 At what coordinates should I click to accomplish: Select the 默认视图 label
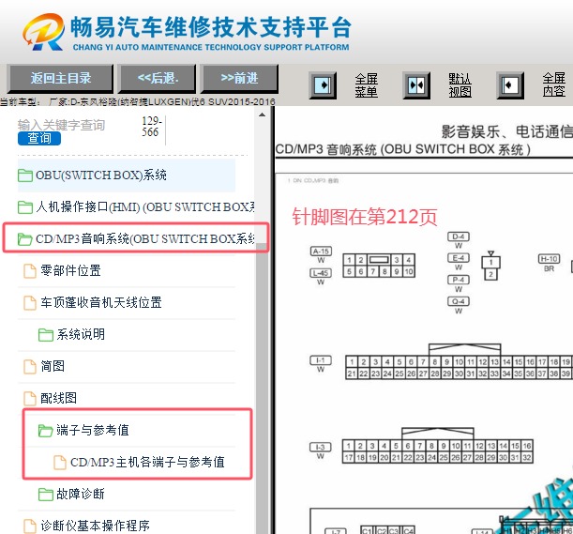[x=460, y=85]
